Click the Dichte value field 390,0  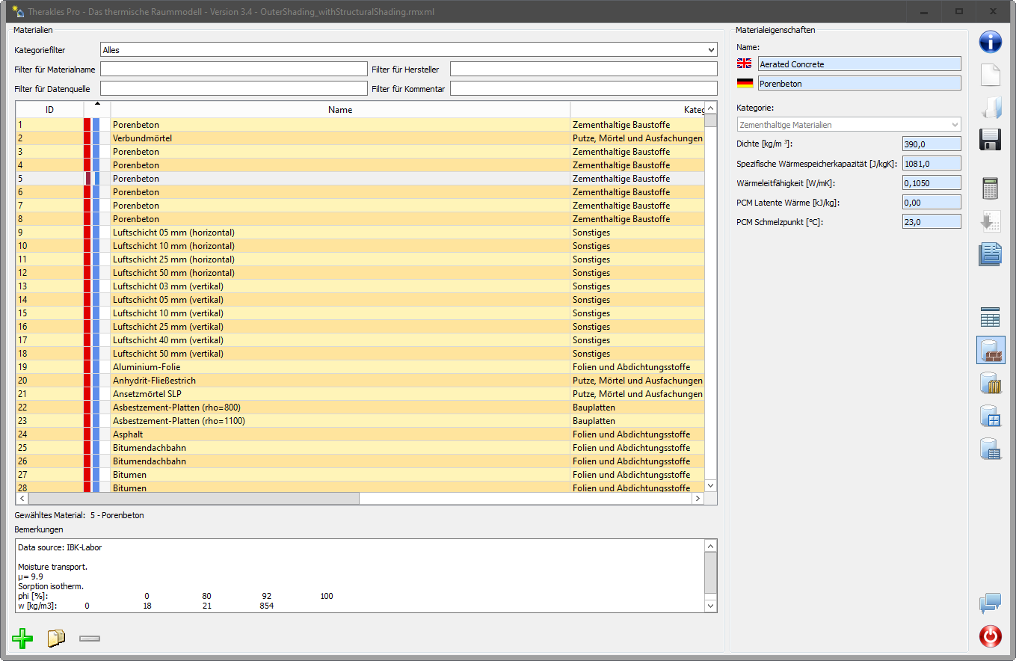click(932, 144)
